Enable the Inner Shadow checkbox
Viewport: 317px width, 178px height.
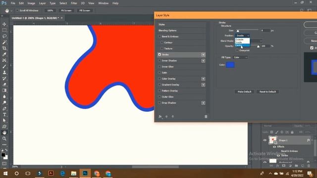pyautogui.click(x=159, y=60)
